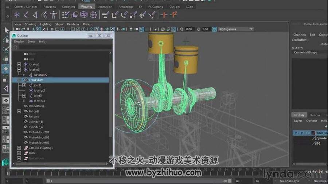Collapse the Crankshaft node in Outliner

19,80
